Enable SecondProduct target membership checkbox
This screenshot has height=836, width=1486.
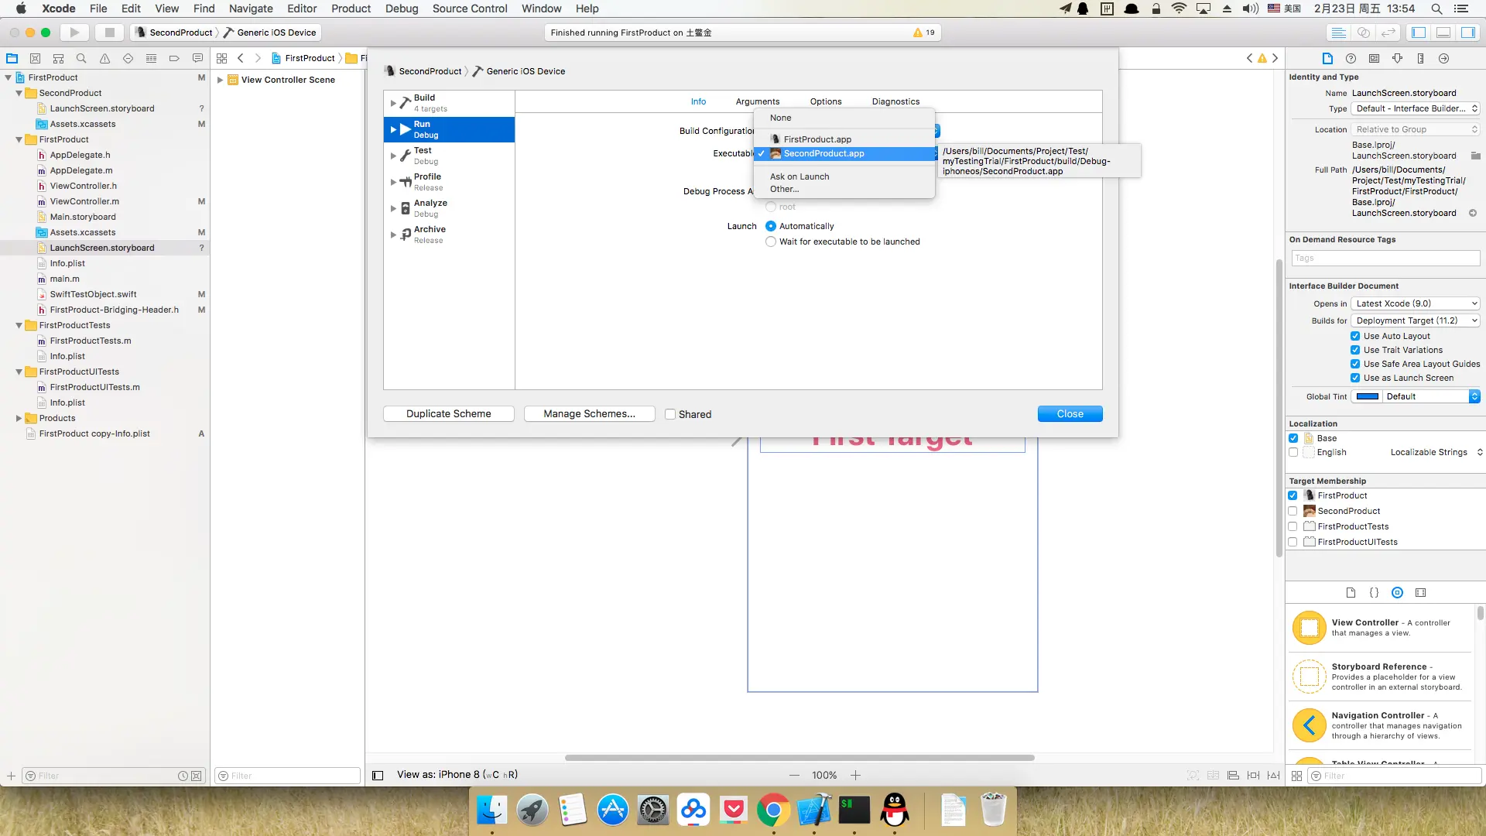coord(1293,511)
